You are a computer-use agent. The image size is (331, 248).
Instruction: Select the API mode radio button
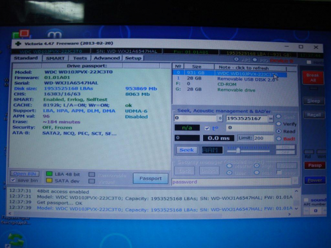(236, 60)
